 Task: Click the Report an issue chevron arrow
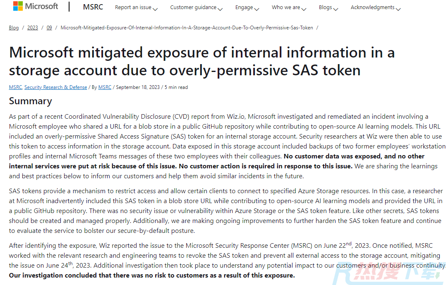coord(155,9)
